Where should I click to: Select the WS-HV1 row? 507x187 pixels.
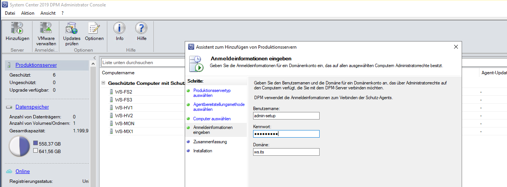(x=124, y=107)
